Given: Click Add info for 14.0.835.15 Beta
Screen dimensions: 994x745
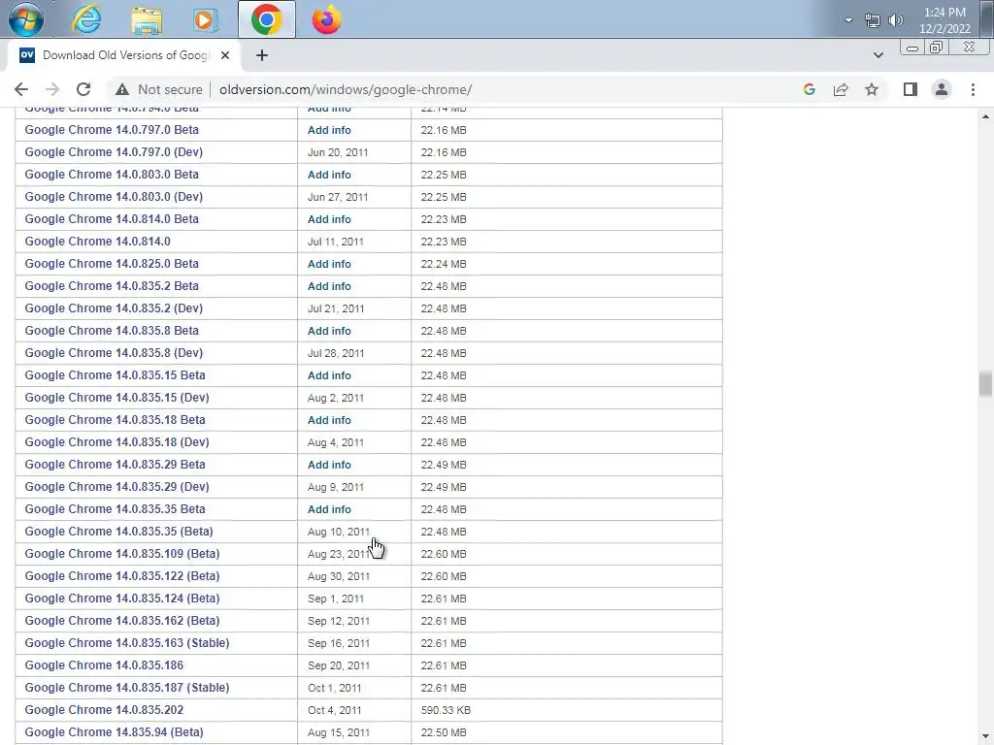Looking at the screenshot, I should (329, 375).
